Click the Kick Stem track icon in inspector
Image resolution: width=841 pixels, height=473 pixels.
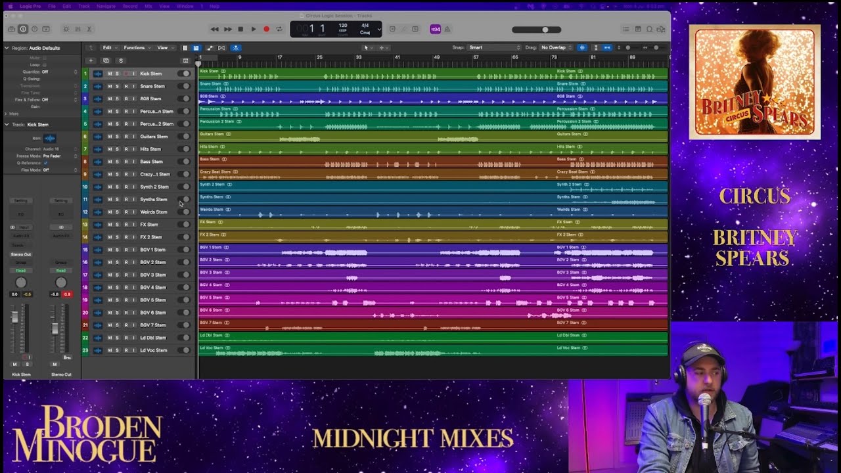(49, 139)
